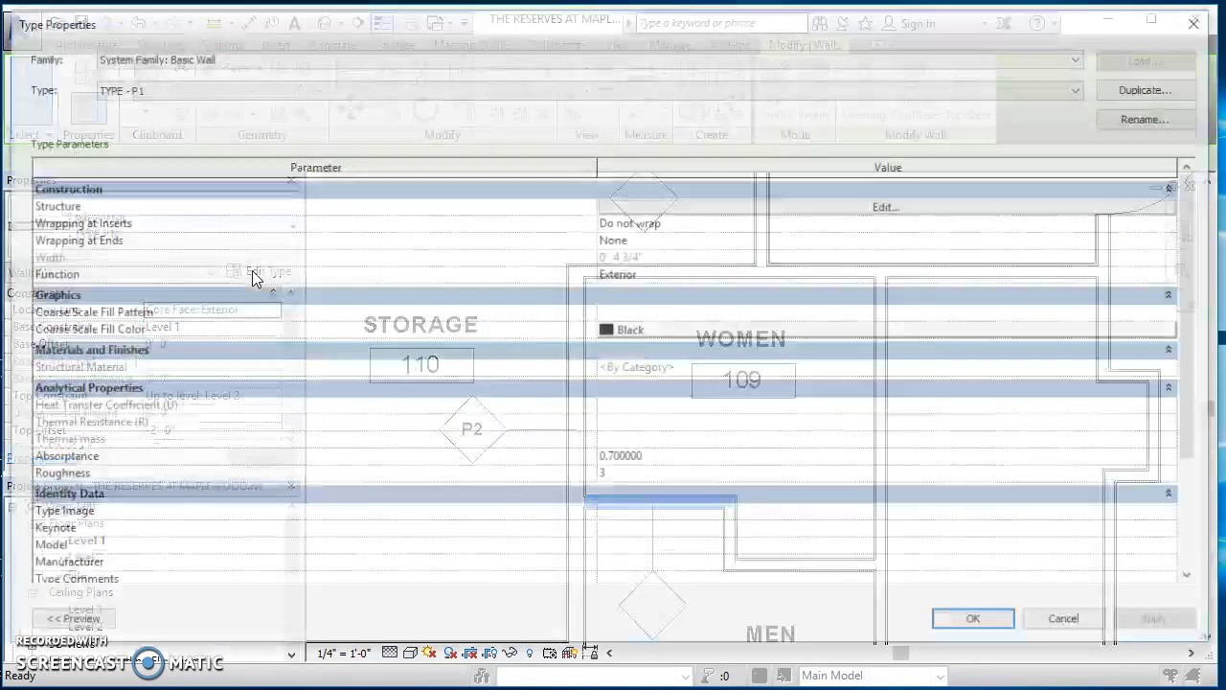Select the Manufacturer parameter row
Screen dimensions: 1226x690
pyautogui.click(x=604, y=562)
